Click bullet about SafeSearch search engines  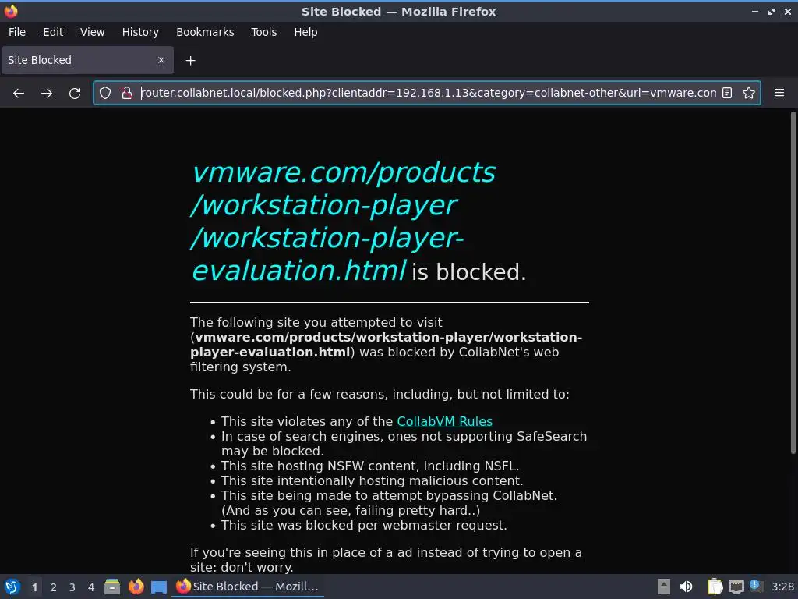404,444
